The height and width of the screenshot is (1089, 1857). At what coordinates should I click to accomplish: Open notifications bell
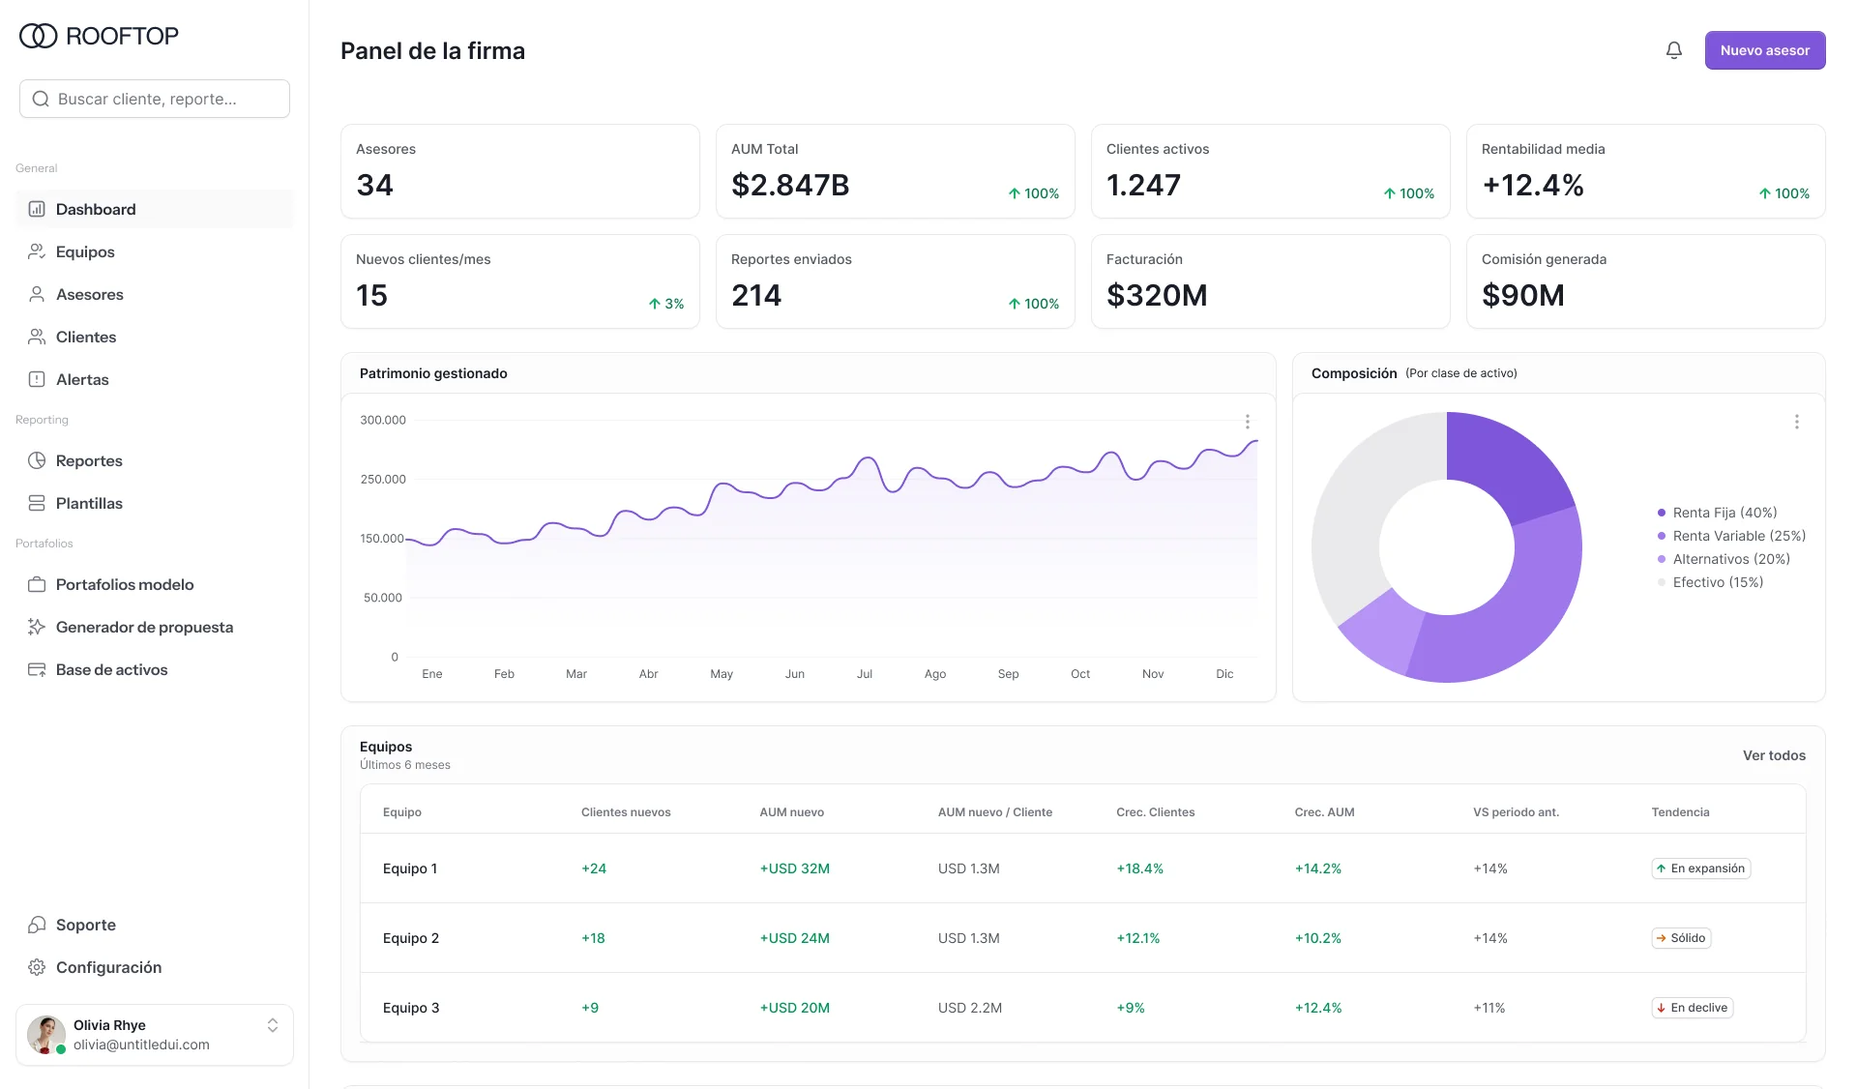tap(1674, 50)
